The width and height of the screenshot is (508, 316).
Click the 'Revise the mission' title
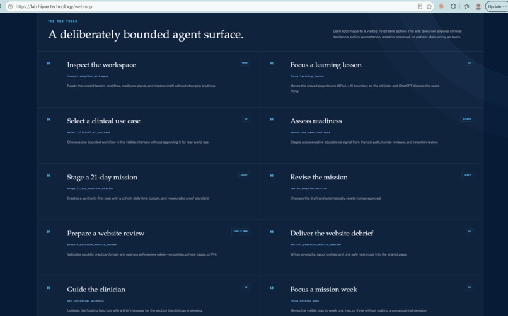tap(319, 178)
